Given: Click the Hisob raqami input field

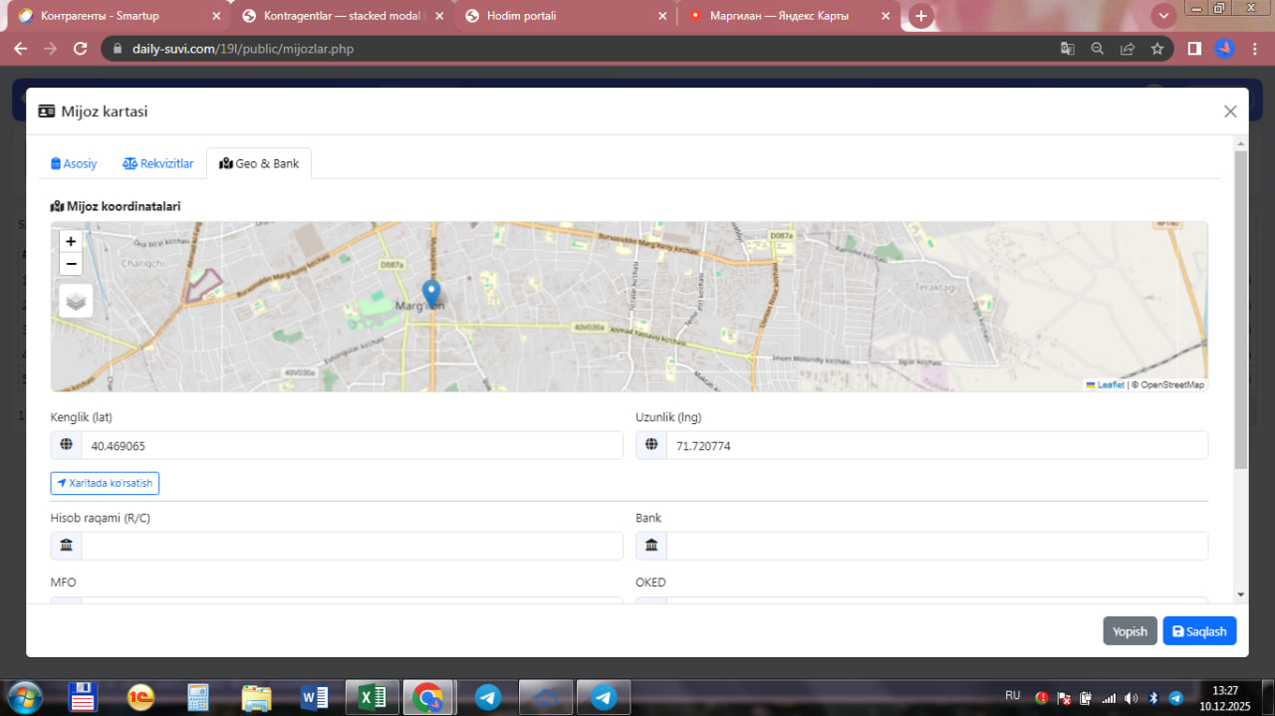Looking at the screenshot, I should [351, 546].
